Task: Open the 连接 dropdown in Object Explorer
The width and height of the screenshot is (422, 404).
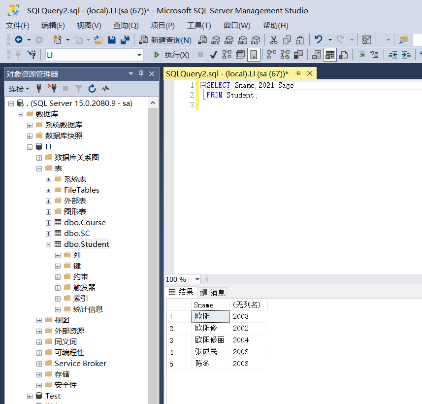Action: [19, 89]
